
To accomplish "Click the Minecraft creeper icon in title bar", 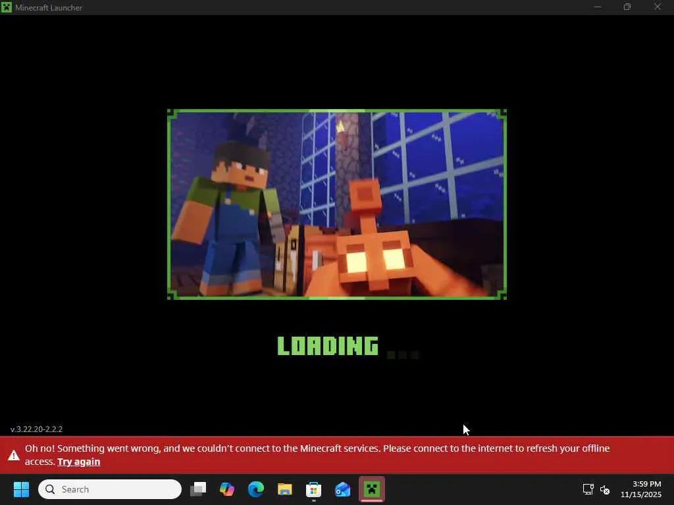I will click(x=6, y=7).
